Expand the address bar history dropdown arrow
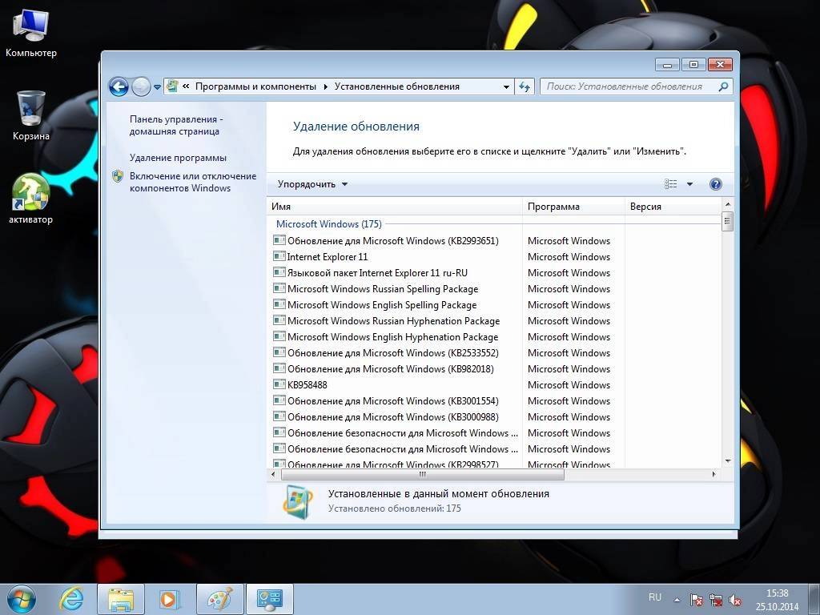This screenshot has width=820, height=615. [x=506, y=86]
